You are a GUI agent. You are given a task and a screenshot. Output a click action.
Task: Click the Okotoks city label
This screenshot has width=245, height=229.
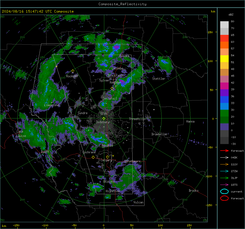coord(109,182)
